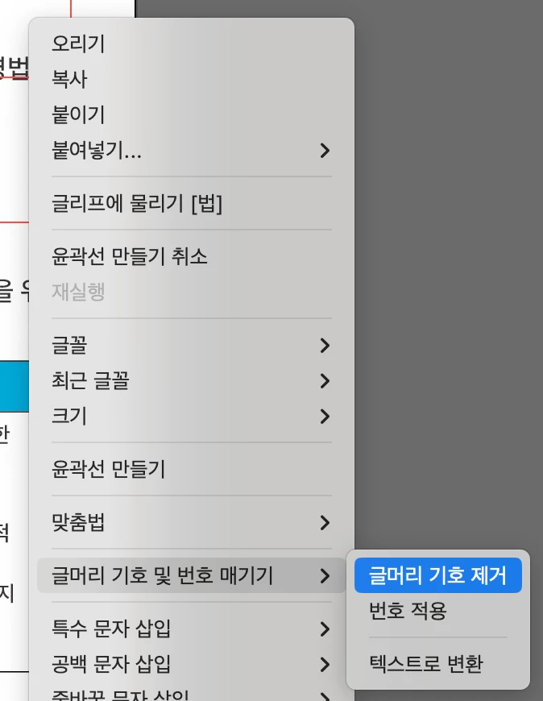This screenshot has height=701, width=543.
Task: Select 텍스트로 변환 (Convert to Text)
Action: tap(438, 663)
